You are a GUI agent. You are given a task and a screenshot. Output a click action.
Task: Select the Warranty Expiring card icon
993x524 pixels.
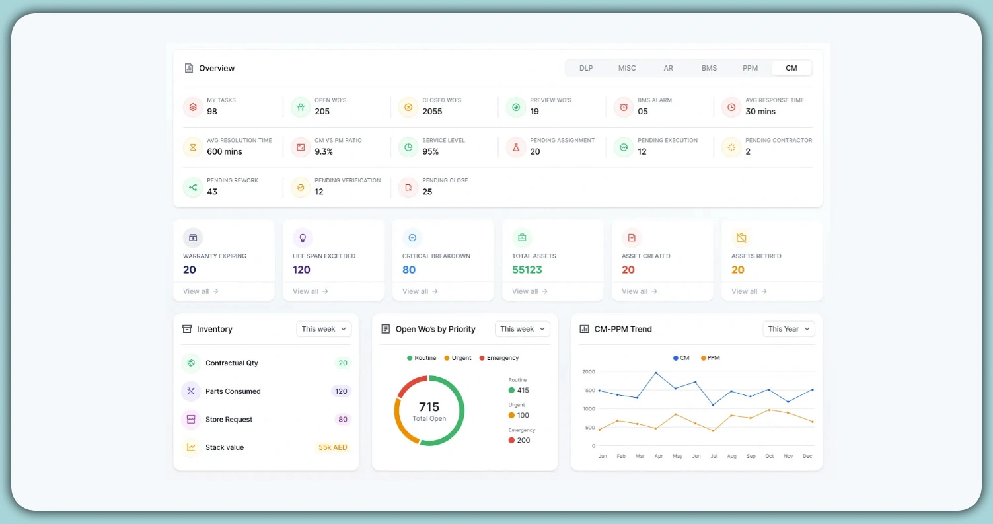tap(192, 237)
